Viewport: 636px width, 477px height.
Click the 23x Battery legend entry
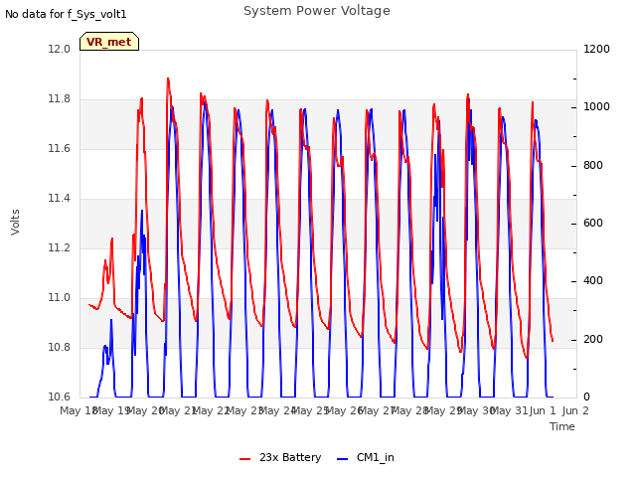[x=280, y=457]
